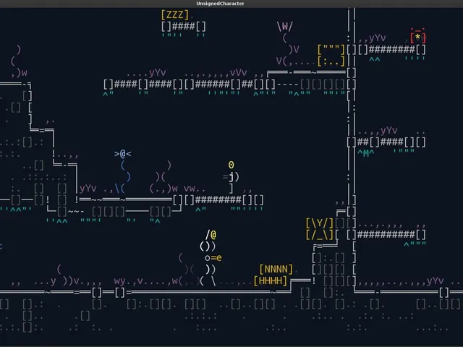Select the yellow [/_\] crate
The width and height of the screenshot is (463, 347).
[x=320, y=234]
